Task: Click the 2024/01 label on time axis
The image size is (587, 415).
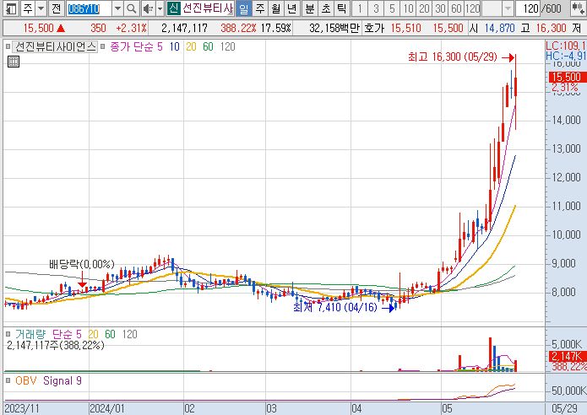Action: click(x=107, y=408)
